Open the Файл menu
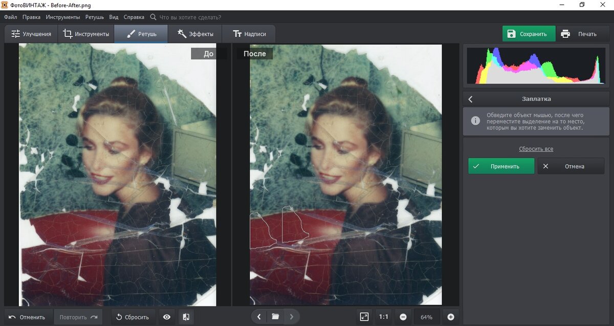 point(10,17)
